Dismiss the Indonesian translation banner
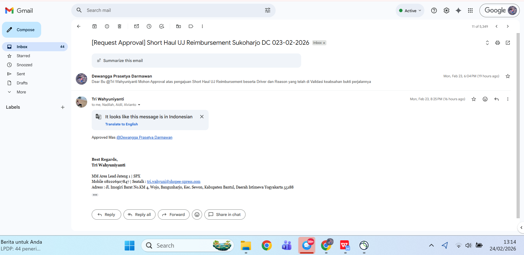Image resolution: width=524 pixels, height=255 pixels. point(202,117)
